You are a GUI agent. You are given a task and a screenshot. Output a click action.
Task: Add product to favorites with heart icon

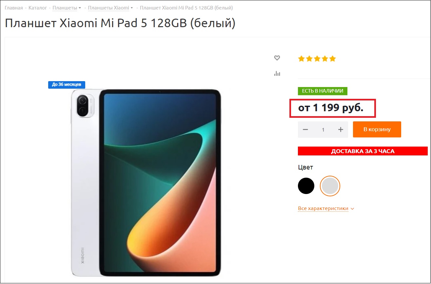tap(277, 58)
